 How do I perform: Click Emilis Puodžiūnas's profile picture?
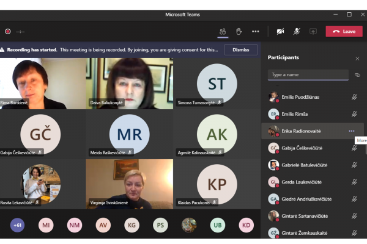[273, 97]
